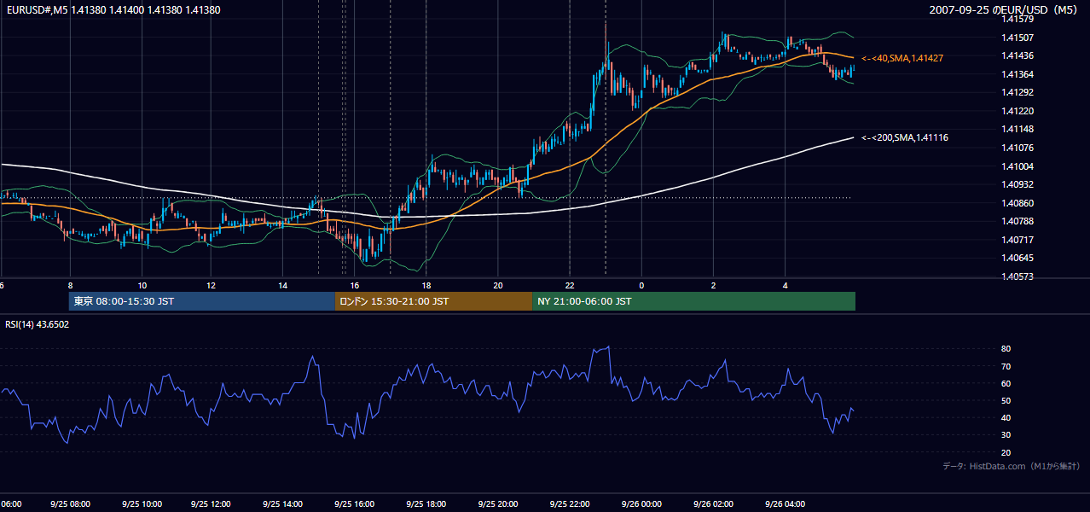
Task: Click the 40 SMA 1.41427 label
Action: 903,58
